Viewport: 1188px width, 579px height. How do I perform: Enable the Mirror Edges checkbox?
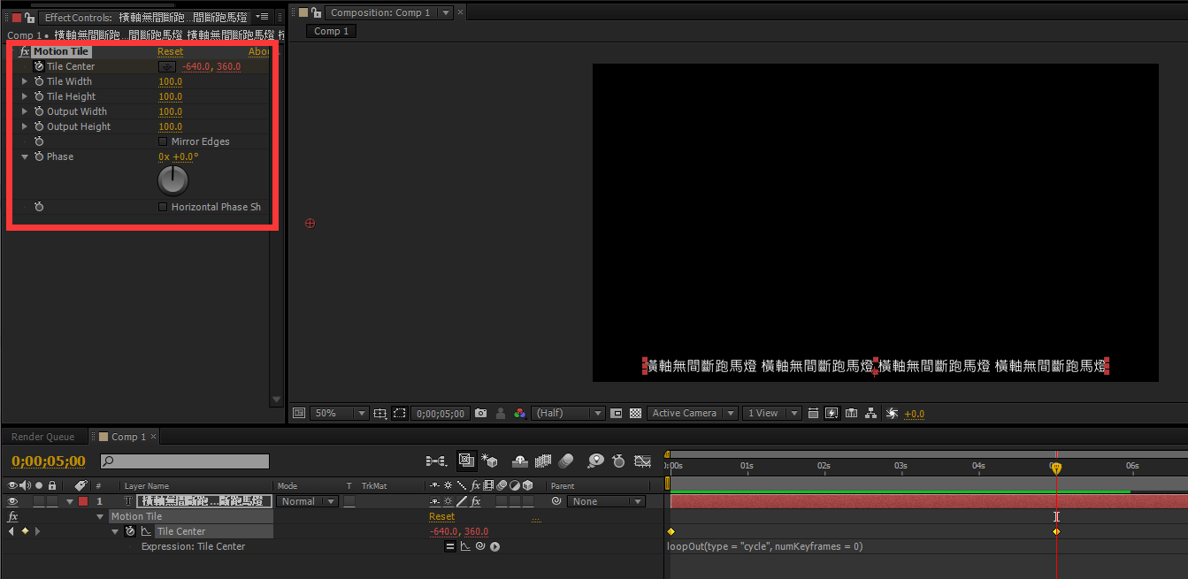coord(163,141)
